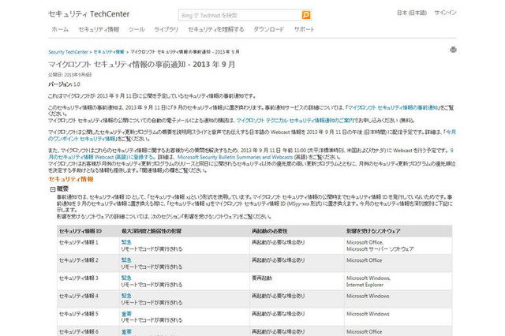Image resolution: width=505 pixels, height=336 pixels.
Task: Click 緊急 link in セキュリティ情報 3 row
Action: pyautogui.click(x=126, y=278)
